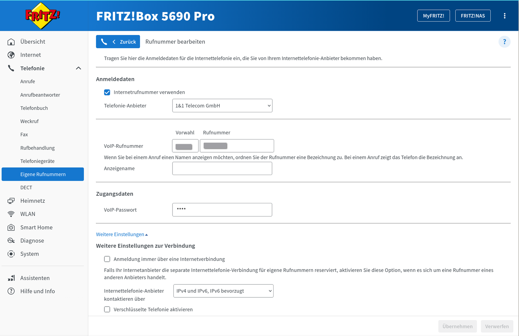Click the FRITZ! logo
The height and width of the screenshot is (336, 519).
(x=42, y=16)
